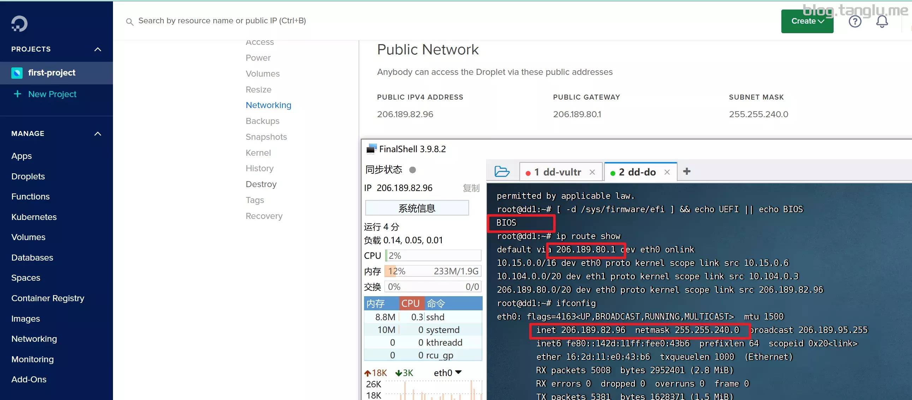
Task: Open a new session with FinalShell's plus icon
Action: (x=687, y=171)
